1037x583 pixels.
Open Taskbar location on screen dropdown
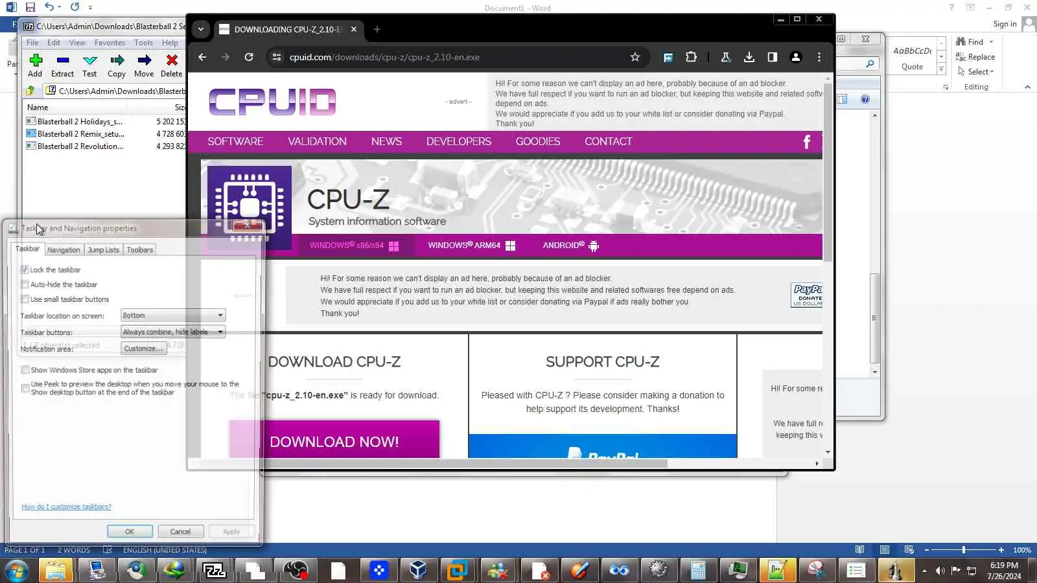coord(173,315)
